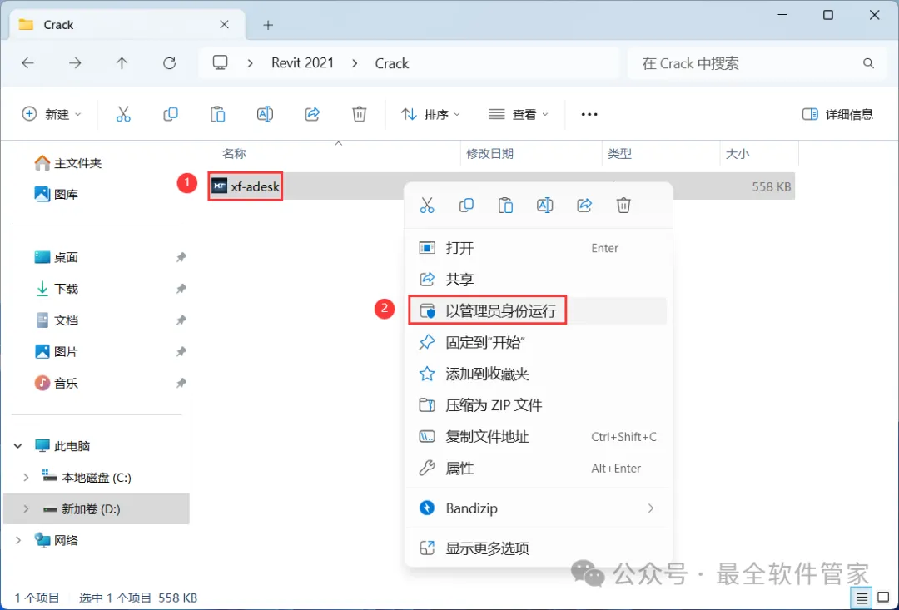This screenshot has height=610, width=899.
Task: Open the Bandizip submenu
Action: (x=537, y=508)
